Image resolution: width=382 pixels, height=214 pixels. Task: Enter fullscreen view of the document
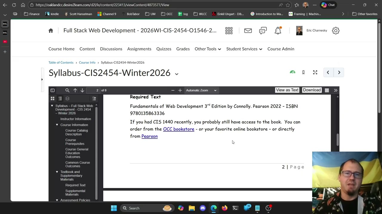pyautogui.click(x=315, y=72)
